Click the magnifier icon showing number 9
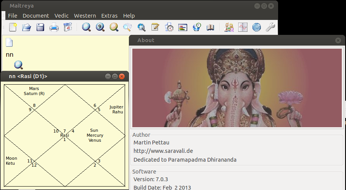 [100, 27]
